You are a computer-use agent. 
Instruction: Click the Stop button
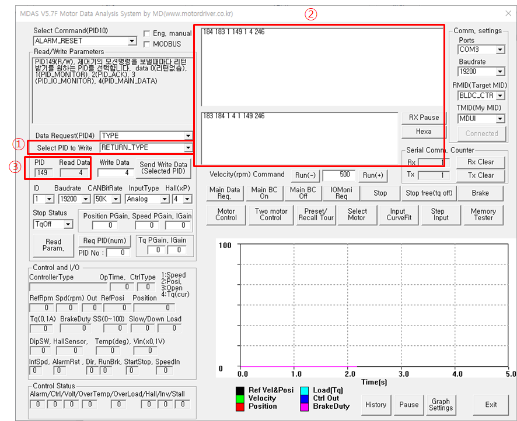(380, 193)
